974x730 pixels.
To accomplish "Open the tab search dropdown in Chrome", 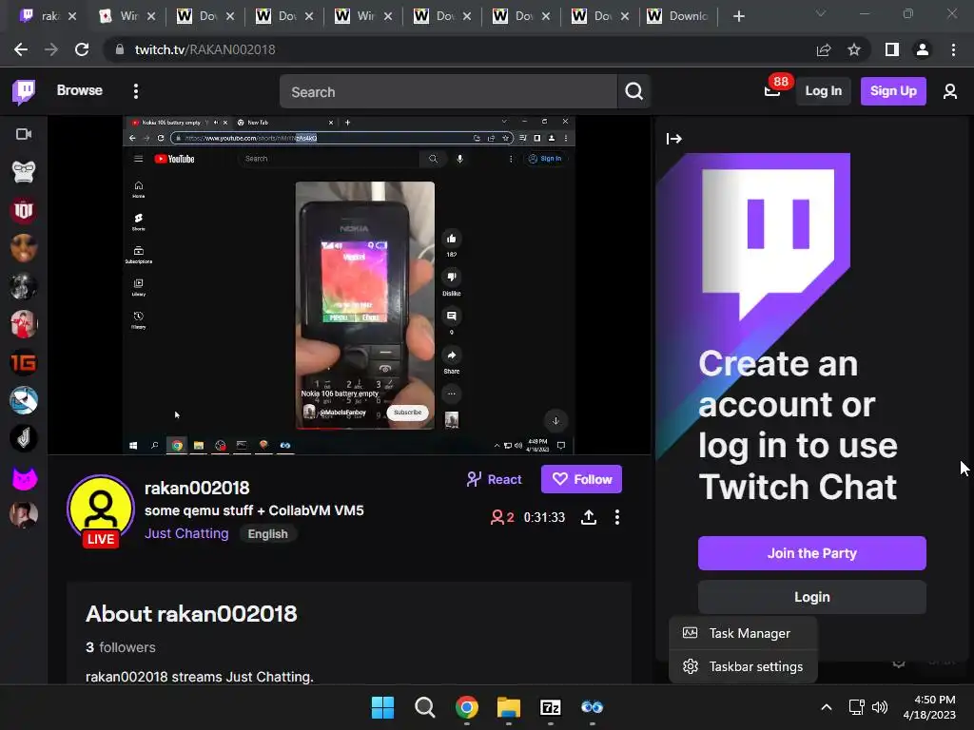I will coord(821,13).
